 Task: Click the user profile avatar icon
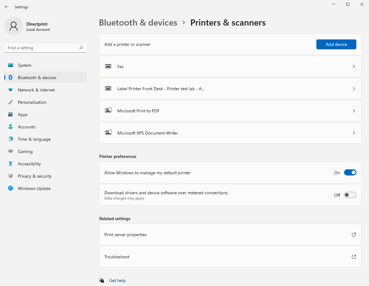tap(14, 26)
